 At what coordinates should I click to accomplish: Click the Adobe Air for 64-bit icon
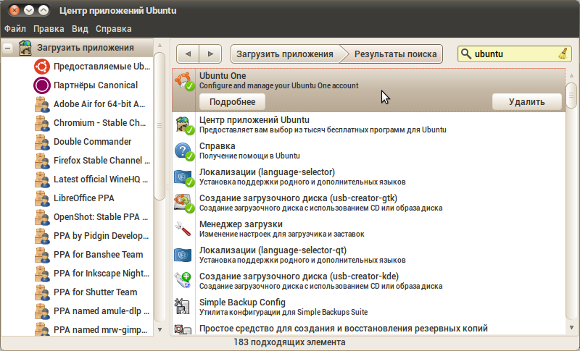click(42, 104)
